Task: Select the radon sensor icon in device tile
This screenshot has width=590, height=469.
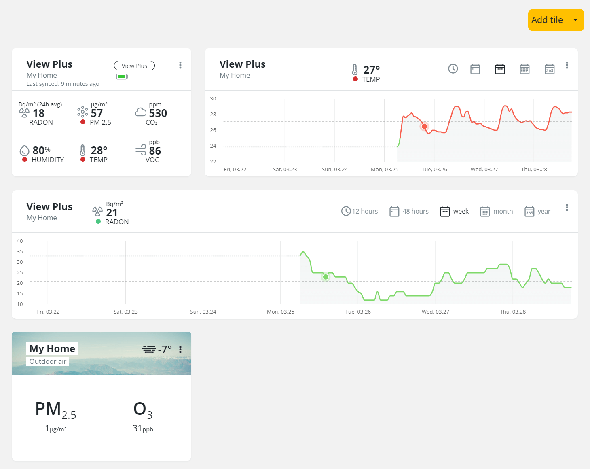Action: click(24, 113)
